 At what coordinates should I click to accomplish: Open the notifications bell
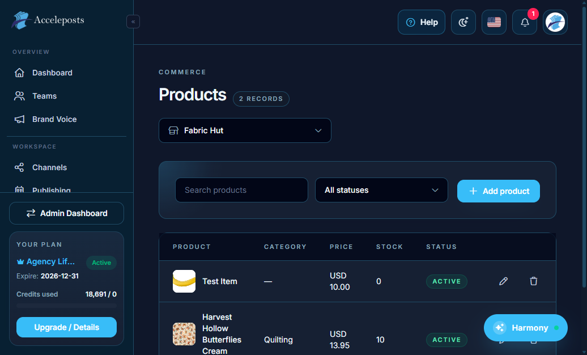click(525, 22)
